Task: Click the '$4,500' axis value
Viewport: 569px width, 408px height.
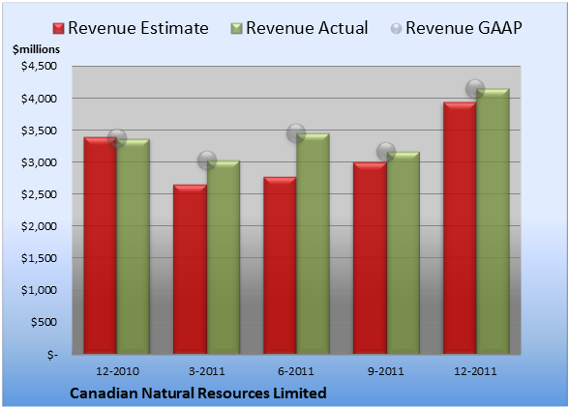Action: coord(39,66)
